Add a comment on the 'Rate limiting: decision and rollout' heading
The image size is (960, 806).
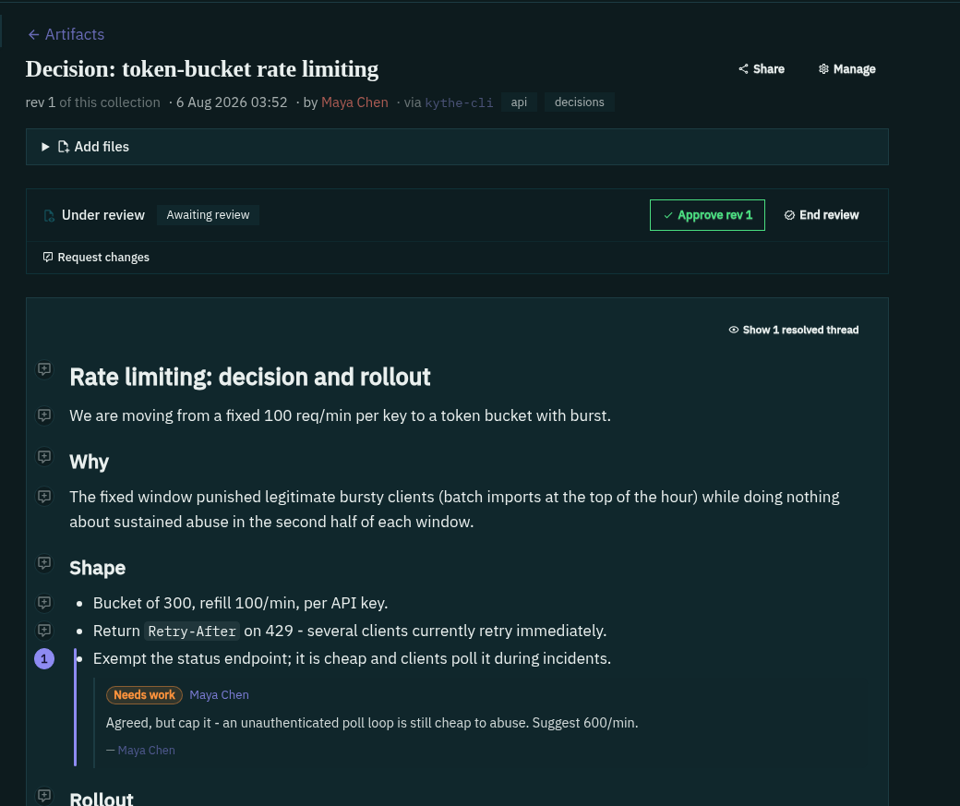click(44, 369)
